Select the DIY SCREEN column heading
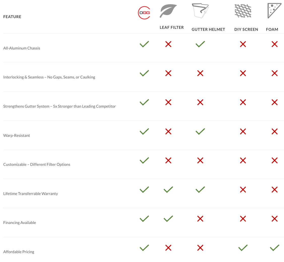Image resolution: width=284 pixels, height=262 pixels. click(246, 29)
